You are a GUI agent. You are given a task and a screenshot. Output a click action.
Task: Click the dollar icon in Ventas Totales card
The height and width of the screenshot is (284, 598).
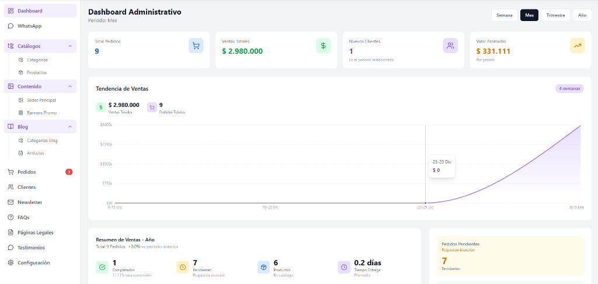point(323,46)
